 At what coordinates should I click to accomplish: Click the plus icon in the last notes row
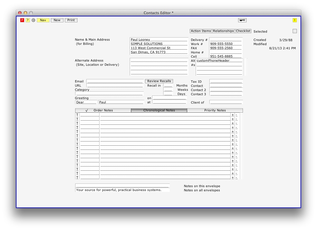coord(233,177)
